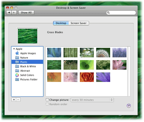Collapse the Apple group disclosure triangle
This screenshot has height=122, width=144.
tap(14, 49)
